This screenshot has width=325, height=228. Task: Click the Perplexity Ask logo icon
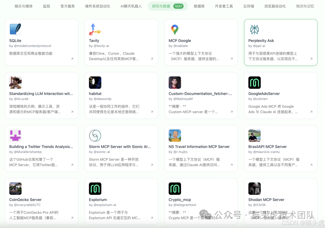255,30
